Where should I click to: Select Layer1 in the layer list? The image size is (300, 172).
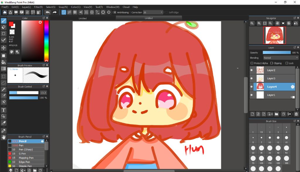[x=272, y=95]
